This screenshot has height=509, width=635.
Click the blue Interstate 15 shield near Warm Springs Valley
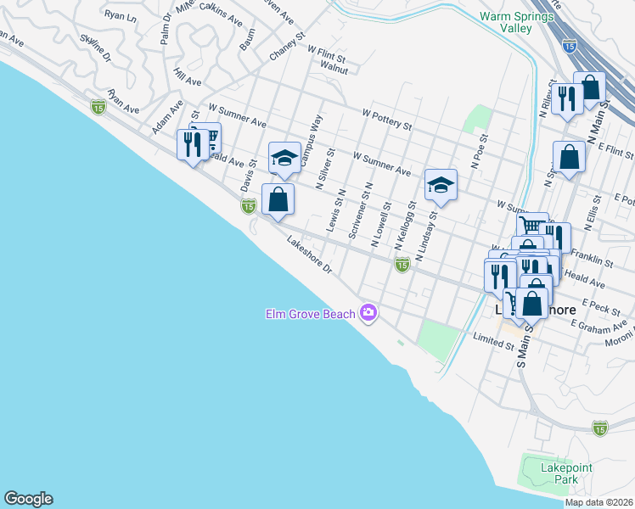[x=570, y=46]
